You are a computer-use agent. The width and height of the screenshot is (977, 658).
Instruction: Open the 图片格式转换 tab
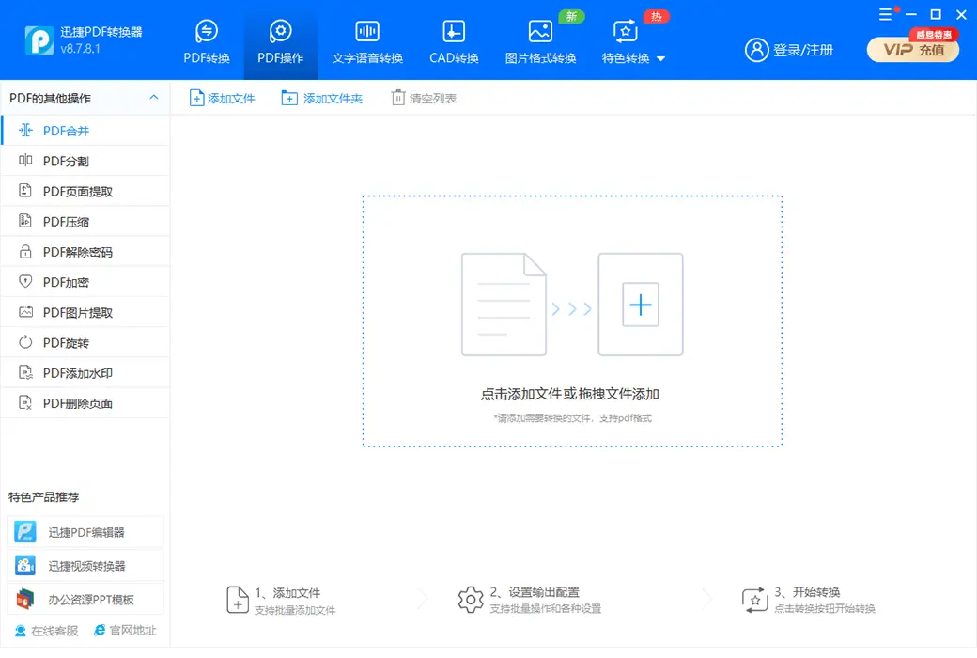point(540,41)
